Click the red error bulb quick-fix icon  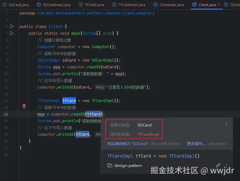pyautogui.click(x=24, y=106)
